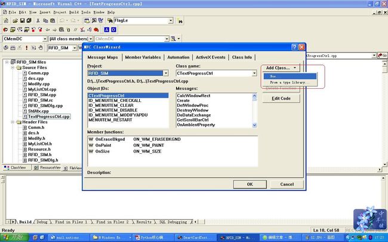Toggle the Workspace window icon
This screenshot has width=388, height=242.
point(87,21)
